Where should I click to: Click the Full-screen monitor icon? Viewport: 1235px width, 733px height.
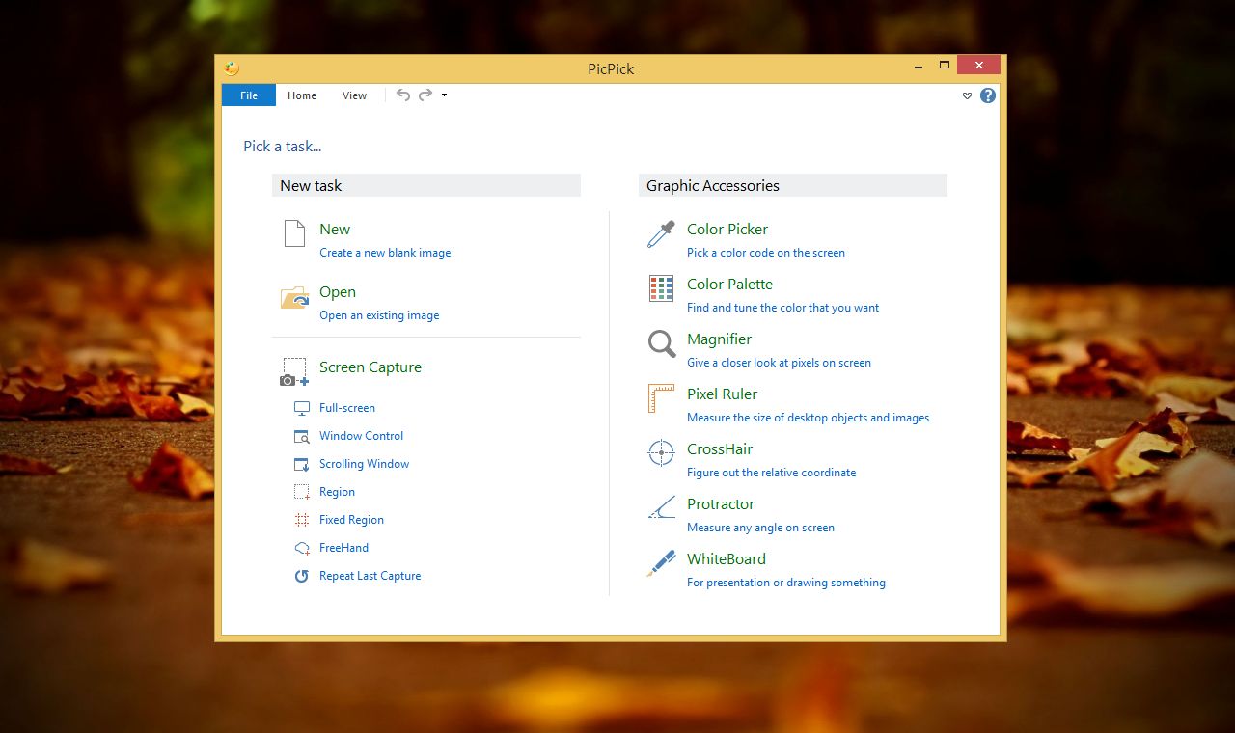coord(302,408)
